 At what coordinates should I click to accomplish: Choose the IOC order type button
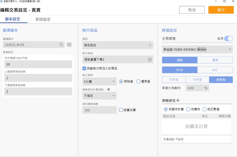[215, 70]
